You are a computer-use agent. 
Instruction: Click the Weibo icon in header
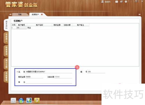click(x=122, y=2)
